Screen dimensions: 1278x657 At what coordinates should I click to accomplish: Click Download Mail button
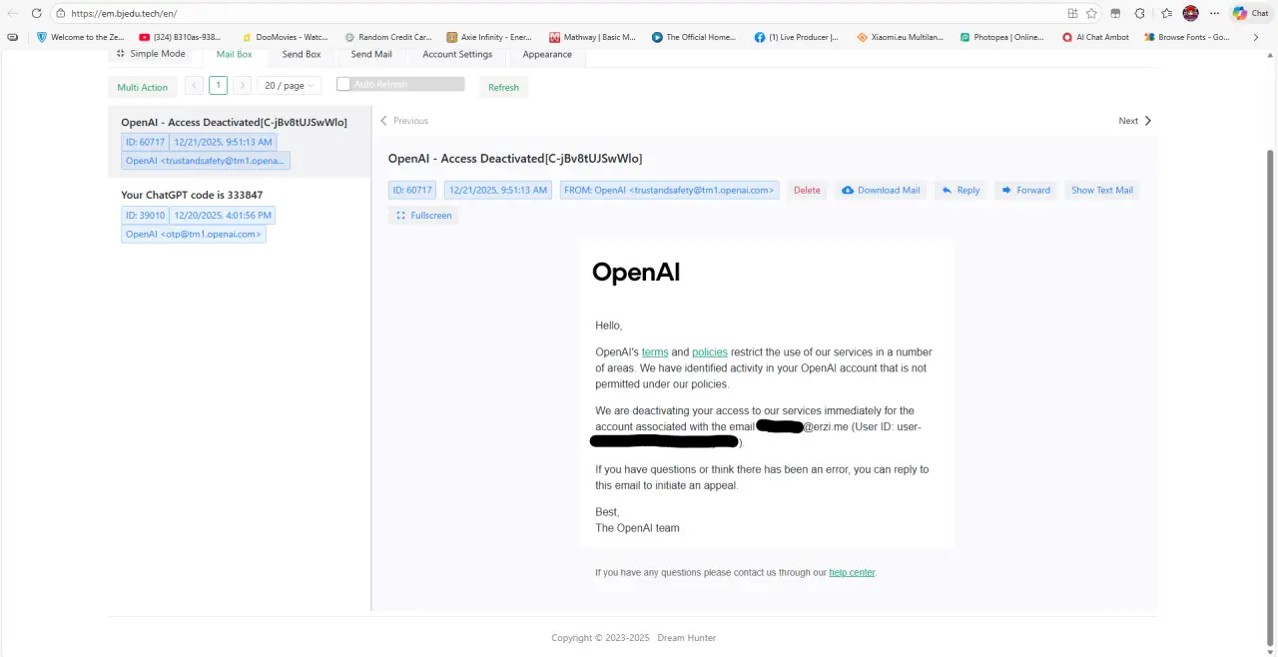[881, 190]
